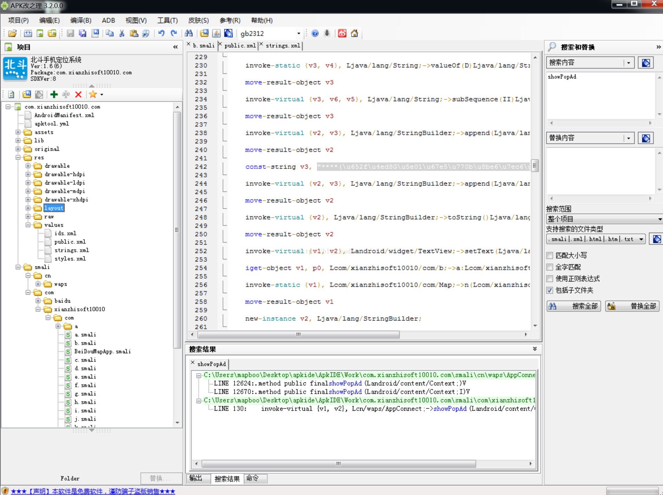663x495 pixels.
Task: Click the bug debug icon
Action: click(x=327, y=33)
